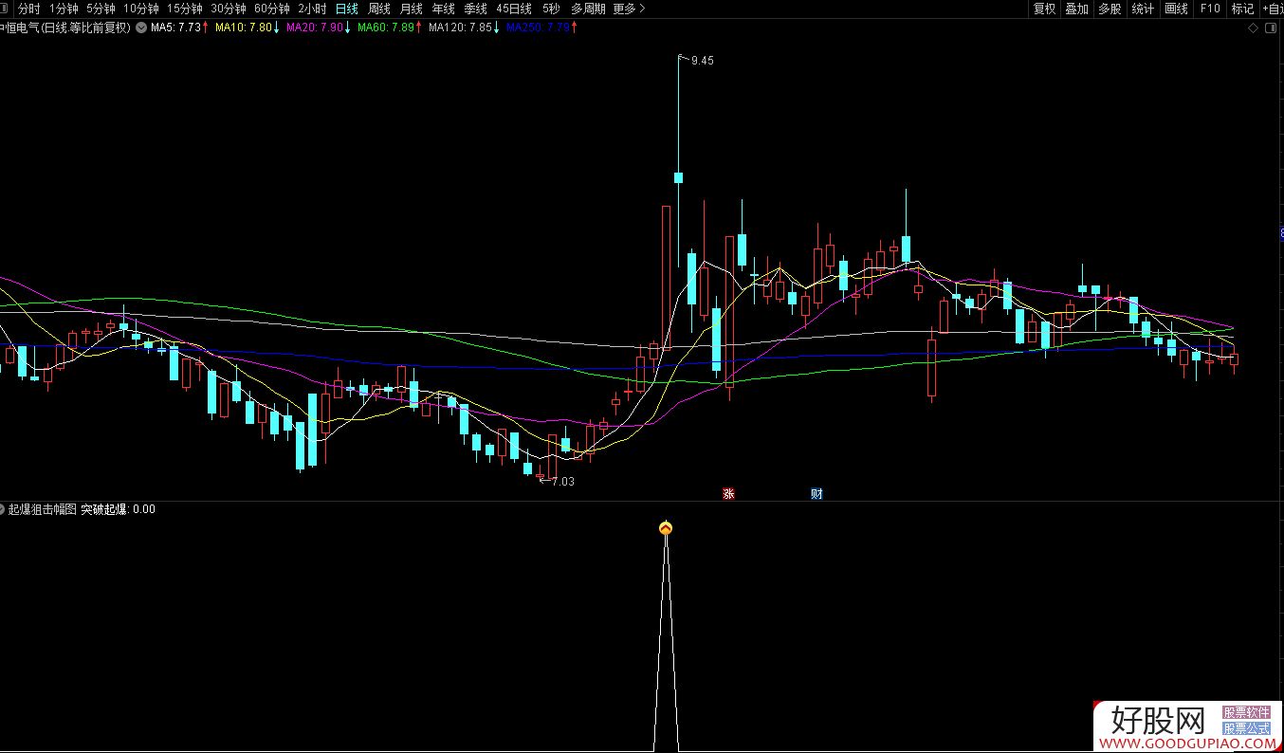Click the 7.03 low price label
The width and height of the screenshot is (1284, 753).
click(562, 482)
